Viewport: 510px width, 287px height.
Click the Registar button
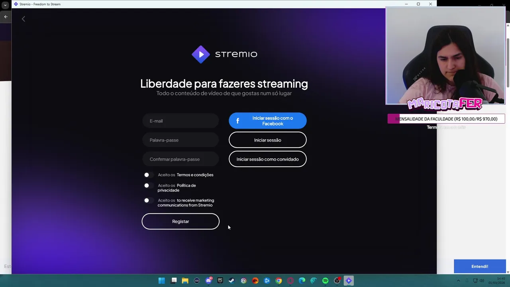(180, 222)
